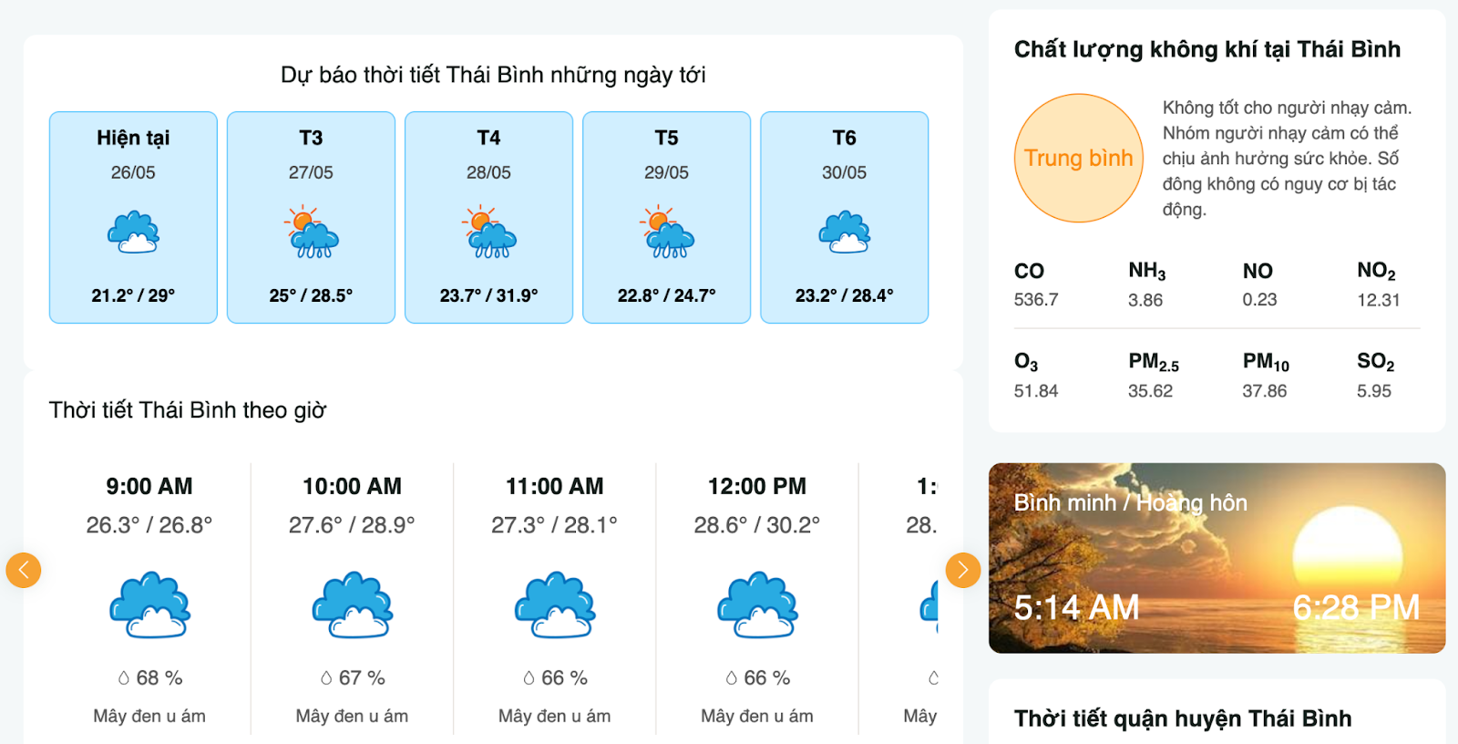This screenshot has height=744, width=1458.
Task: Click the rain-sun icon for T5 29/05
Action: pos(666,232)
